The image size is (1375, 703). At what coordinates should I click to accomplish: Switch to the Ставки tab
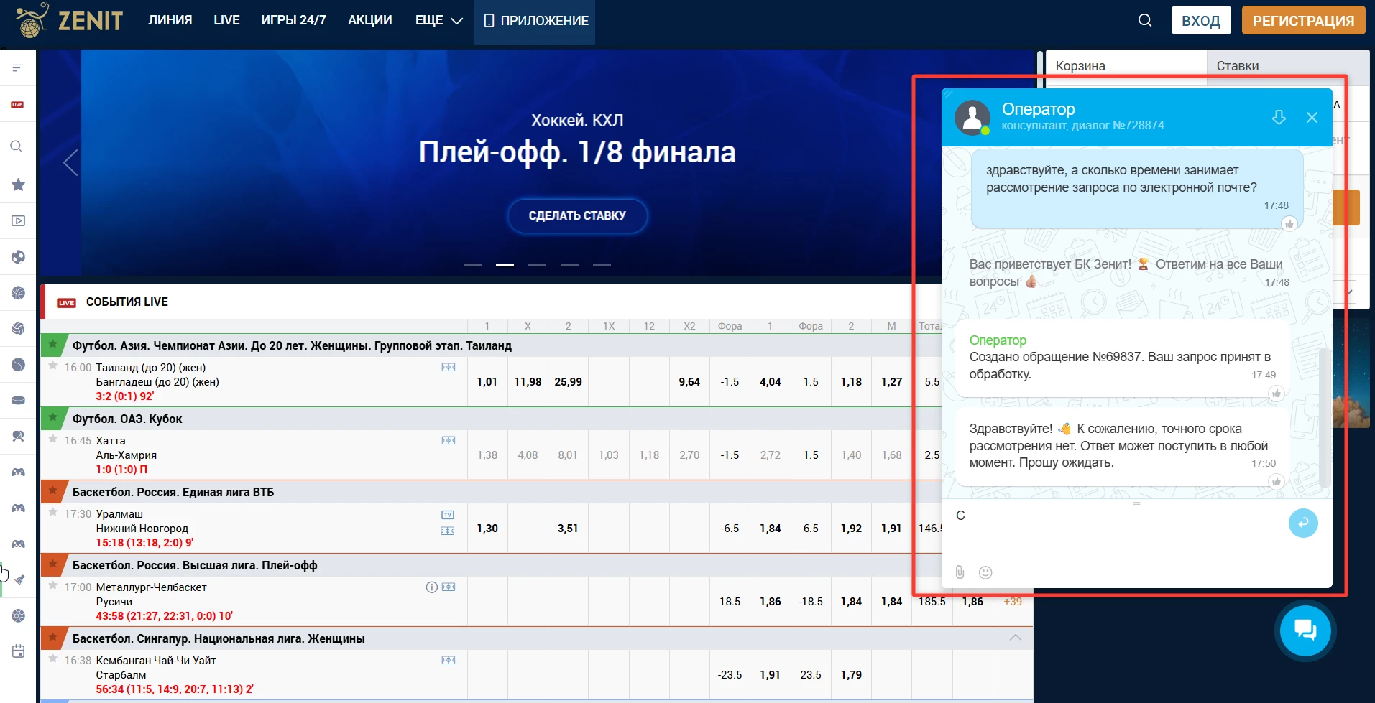(x=1237, y=66)
